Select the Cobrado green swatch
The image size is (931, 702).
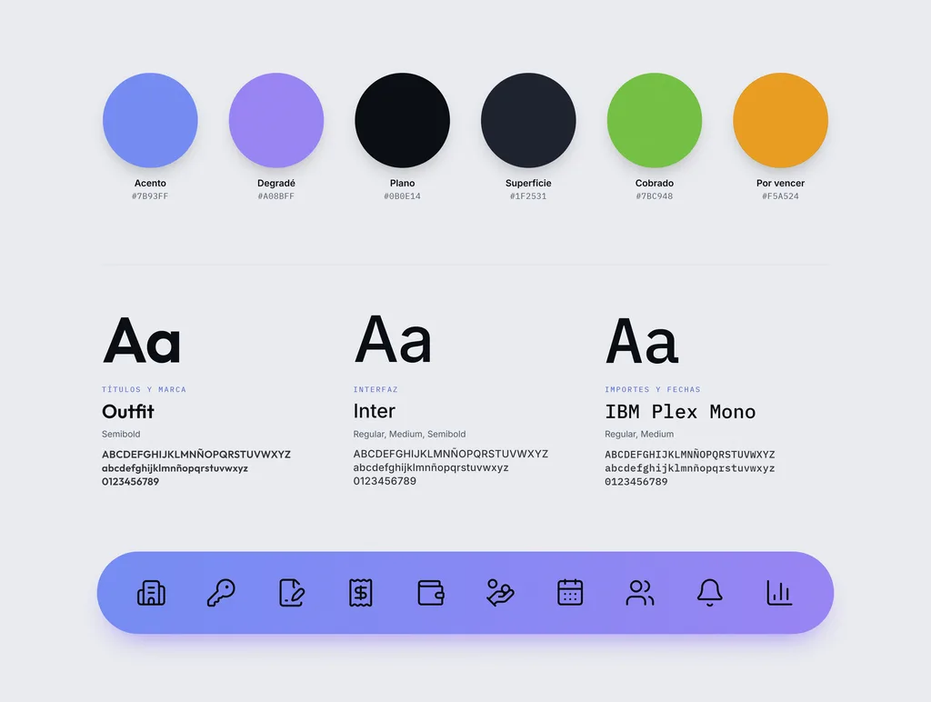[655, 120]
